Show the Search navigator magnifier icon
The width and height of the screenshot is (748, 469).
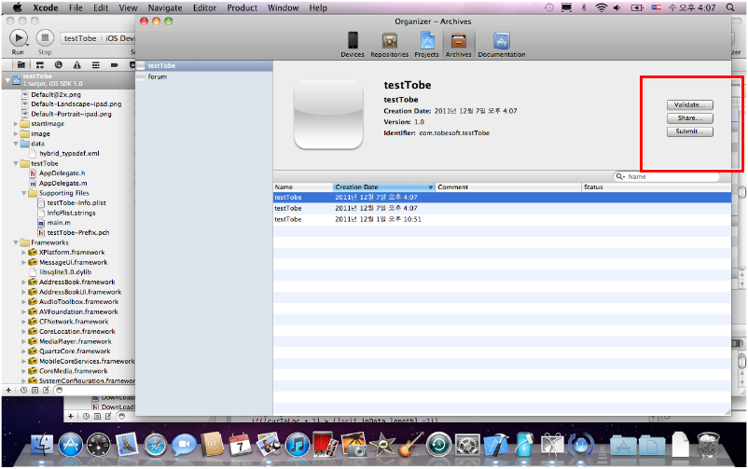(x=58, y=65)
